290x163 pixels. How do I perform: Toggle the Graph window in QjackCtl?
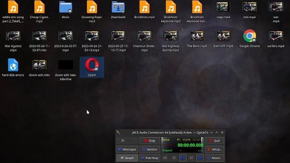[127, 158]
